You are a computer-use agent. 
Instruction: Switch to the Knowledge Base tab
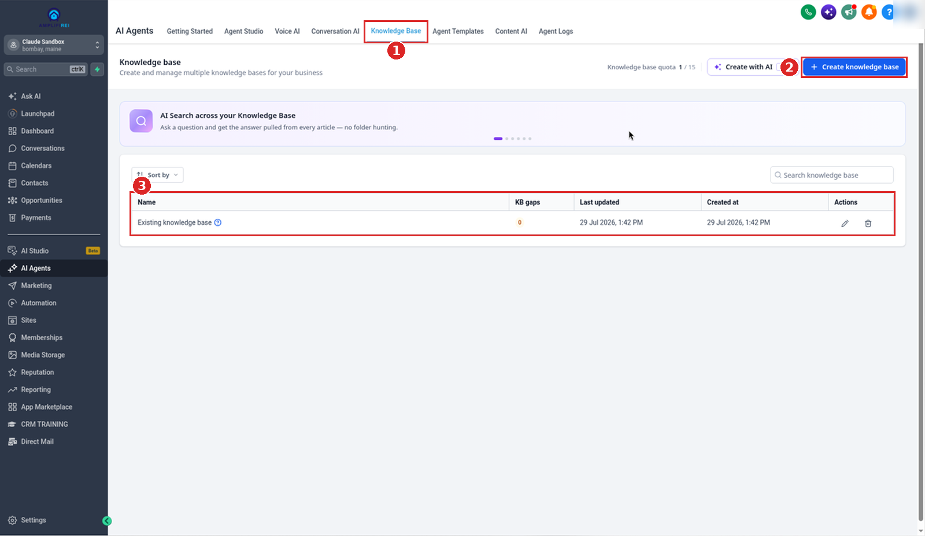pos(396,31)
